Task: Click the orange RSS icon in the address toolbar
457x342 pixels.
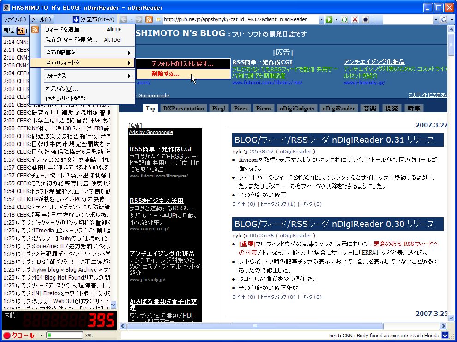Action: coord(149,19)
